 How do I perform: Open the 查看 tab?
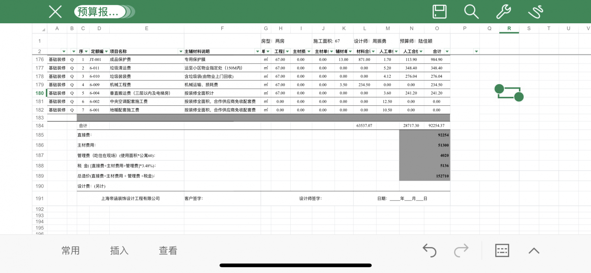point(168,251)
